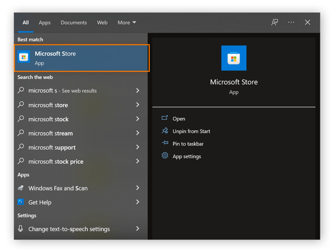Open Change text-to-speech settings result
Image resolution: width=334 pixels, height=252 pixels.
69,229
